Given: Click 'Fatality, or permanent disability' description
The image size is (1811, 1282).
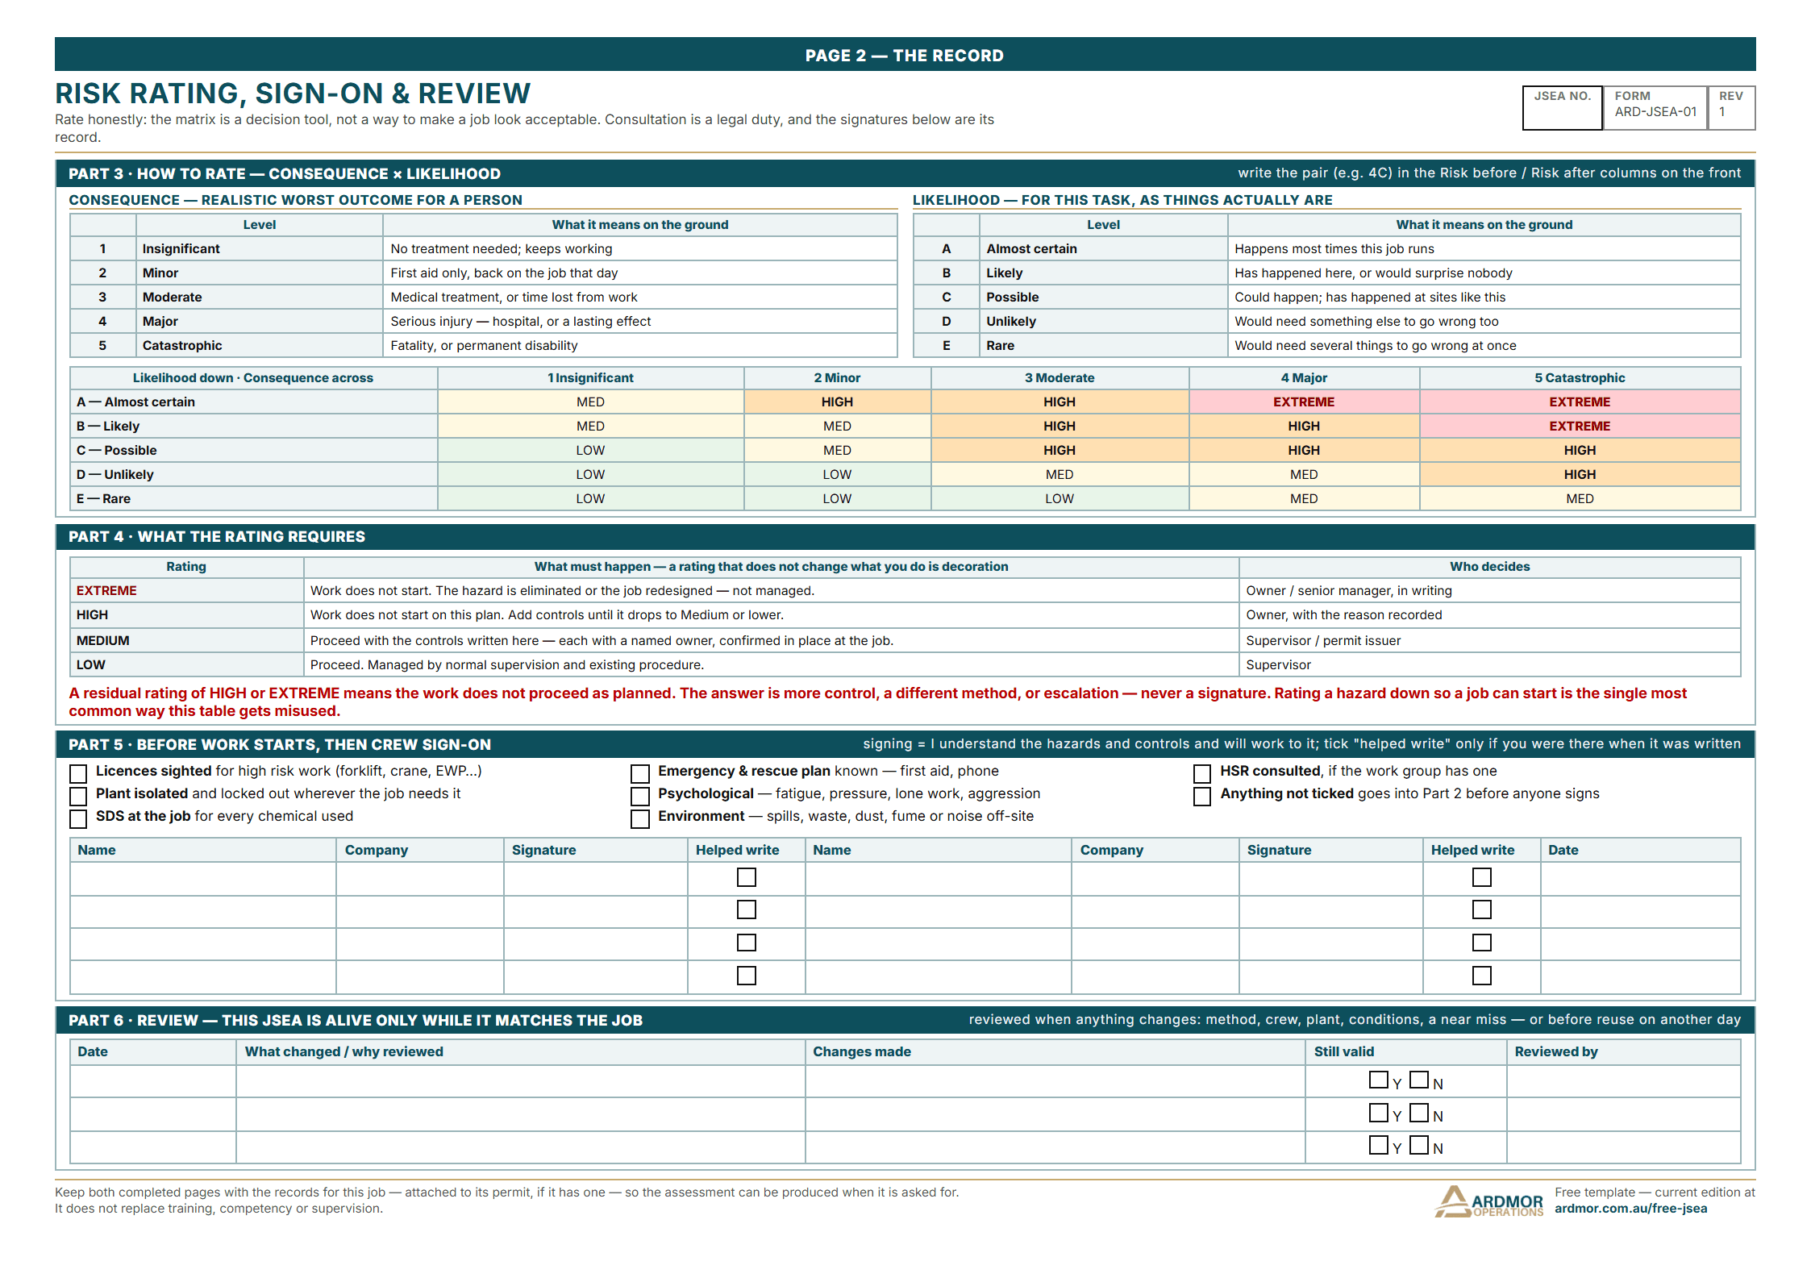Looking at the screenshot, I should [484, 345].
